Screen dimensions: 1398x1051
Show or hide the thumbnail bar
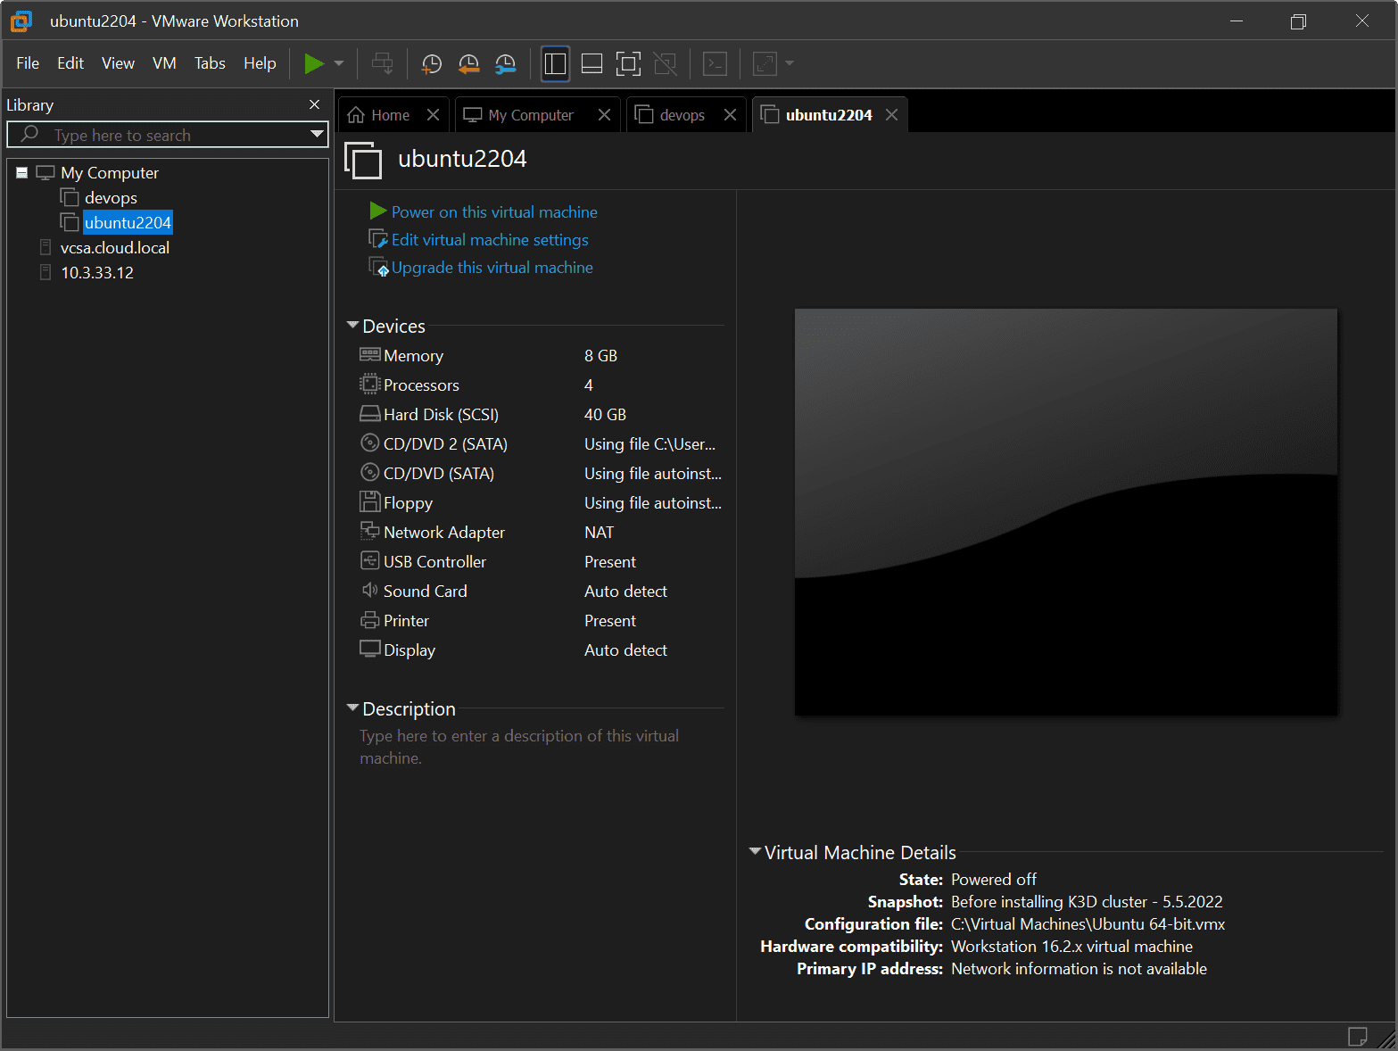click(591, 63)
